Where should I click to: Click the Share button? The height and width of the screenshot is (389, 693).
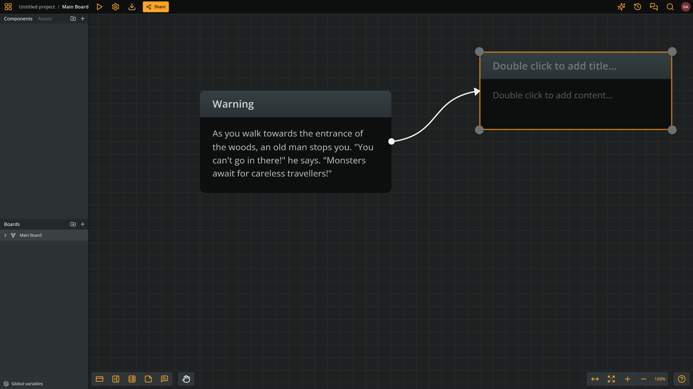tap(156, 7)
